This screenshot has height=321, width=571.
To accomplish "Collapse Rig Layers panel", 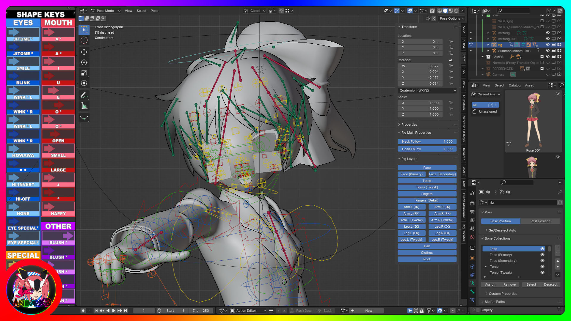I will (409, 159).
